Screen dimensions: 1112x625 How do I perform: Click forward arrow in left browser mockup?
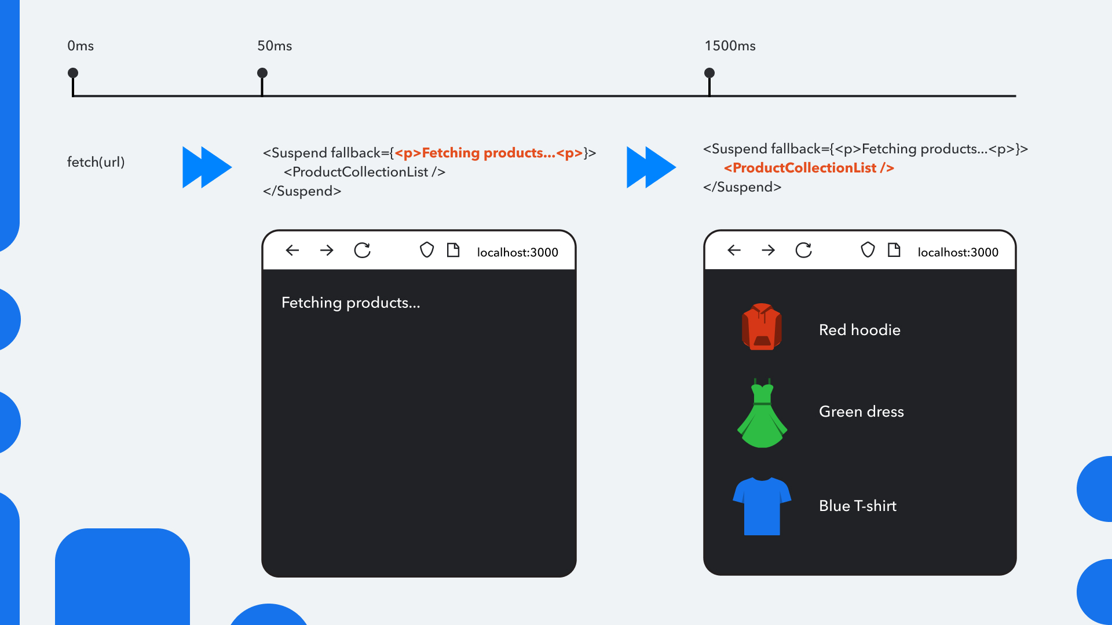(x=327, y=250)
